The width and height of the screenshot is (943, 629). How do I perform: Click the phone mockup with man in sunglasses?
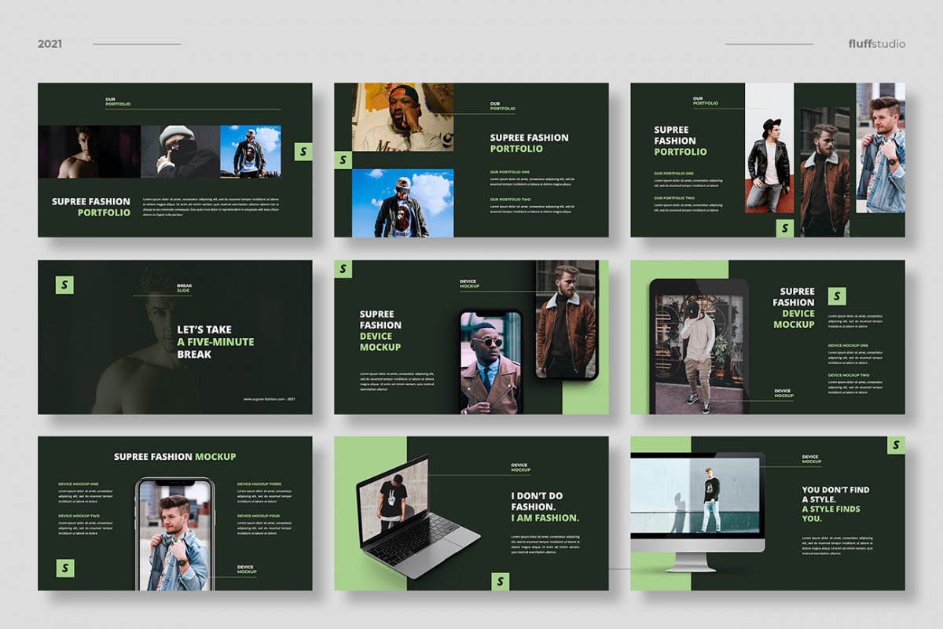coord(491,361)
